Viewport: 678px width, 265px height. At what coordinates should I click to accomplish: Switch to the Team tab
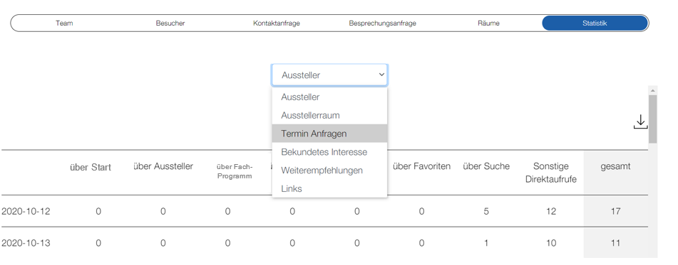point(64,23)
